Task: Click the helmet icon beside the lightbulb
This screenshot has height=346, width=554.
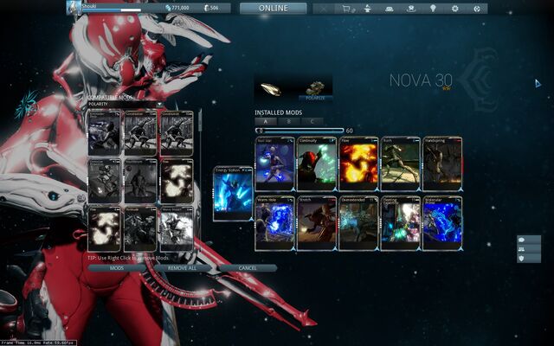Action: 411,9
